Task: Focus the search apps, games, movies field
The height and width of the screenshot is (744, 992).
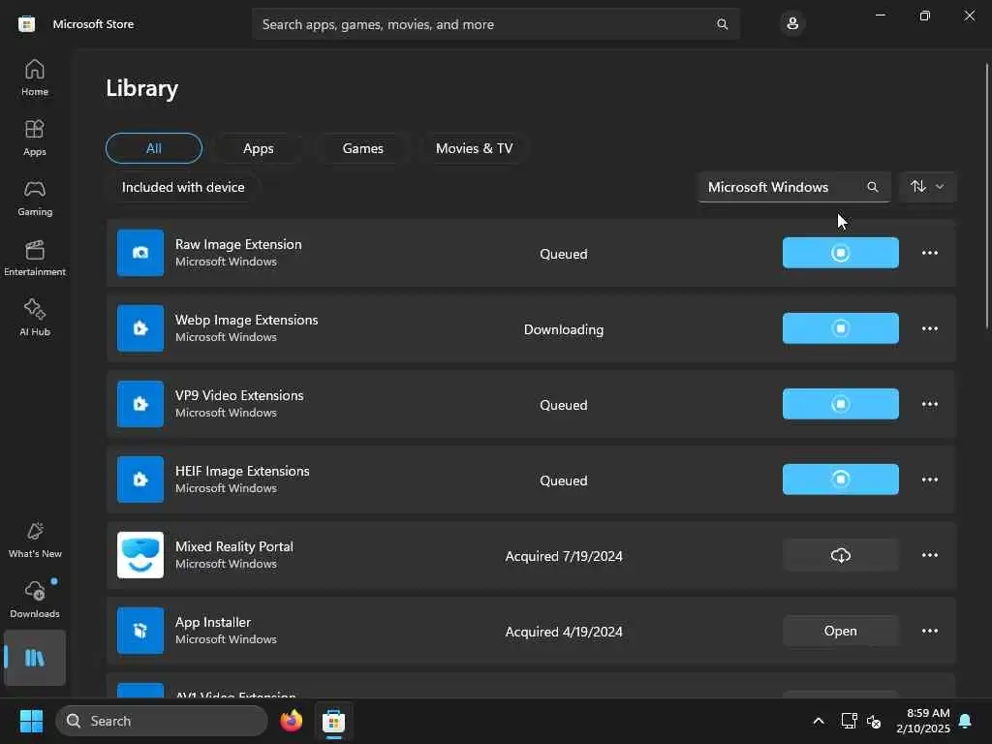Action: [495, 24]
